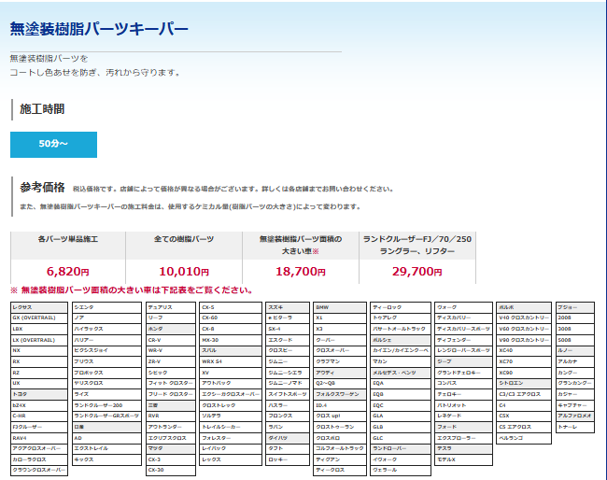Select the XC40 Volvo entry

[x=524, y=350]
